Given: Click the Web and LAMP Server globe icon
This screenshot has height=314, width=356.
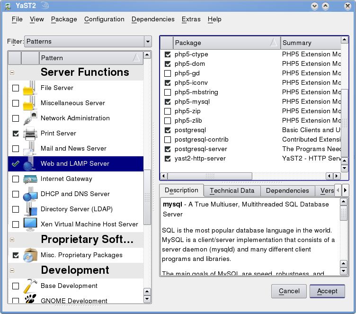Looking at the screenshot, I should [30, 164].
